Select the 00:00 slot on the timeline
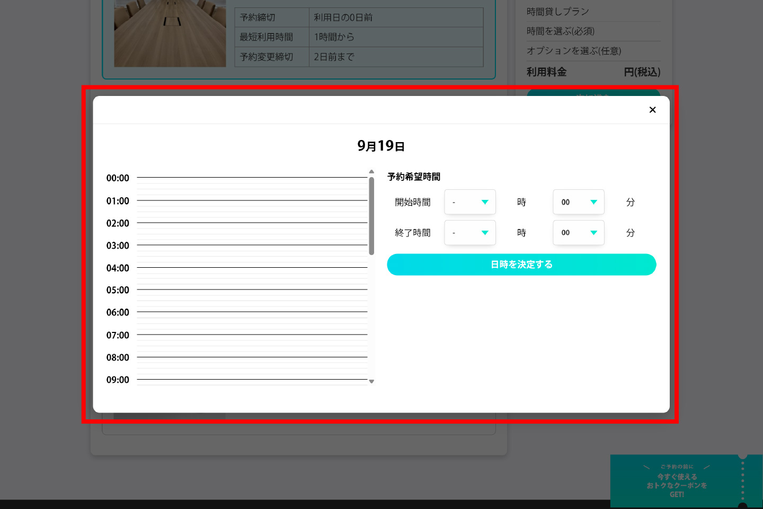The height and width of the screenshot is (509, 763). [x=252, y=181]
